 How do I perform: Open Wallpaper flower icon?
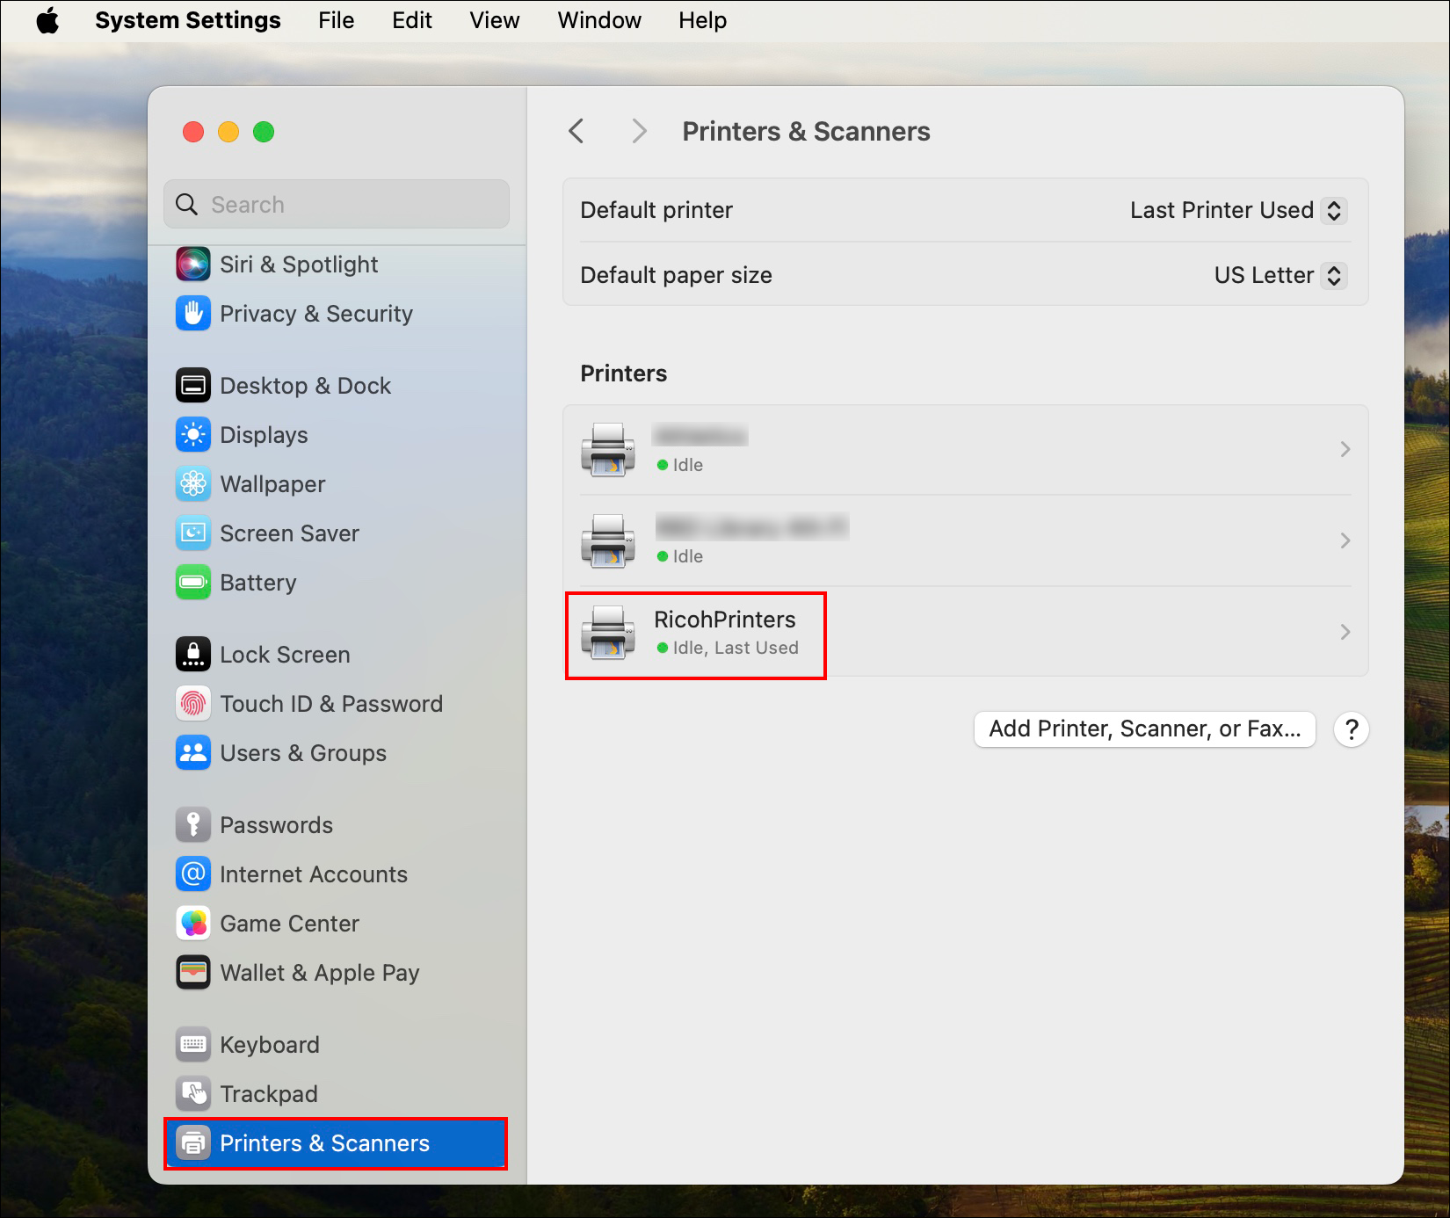pos(193,483)
